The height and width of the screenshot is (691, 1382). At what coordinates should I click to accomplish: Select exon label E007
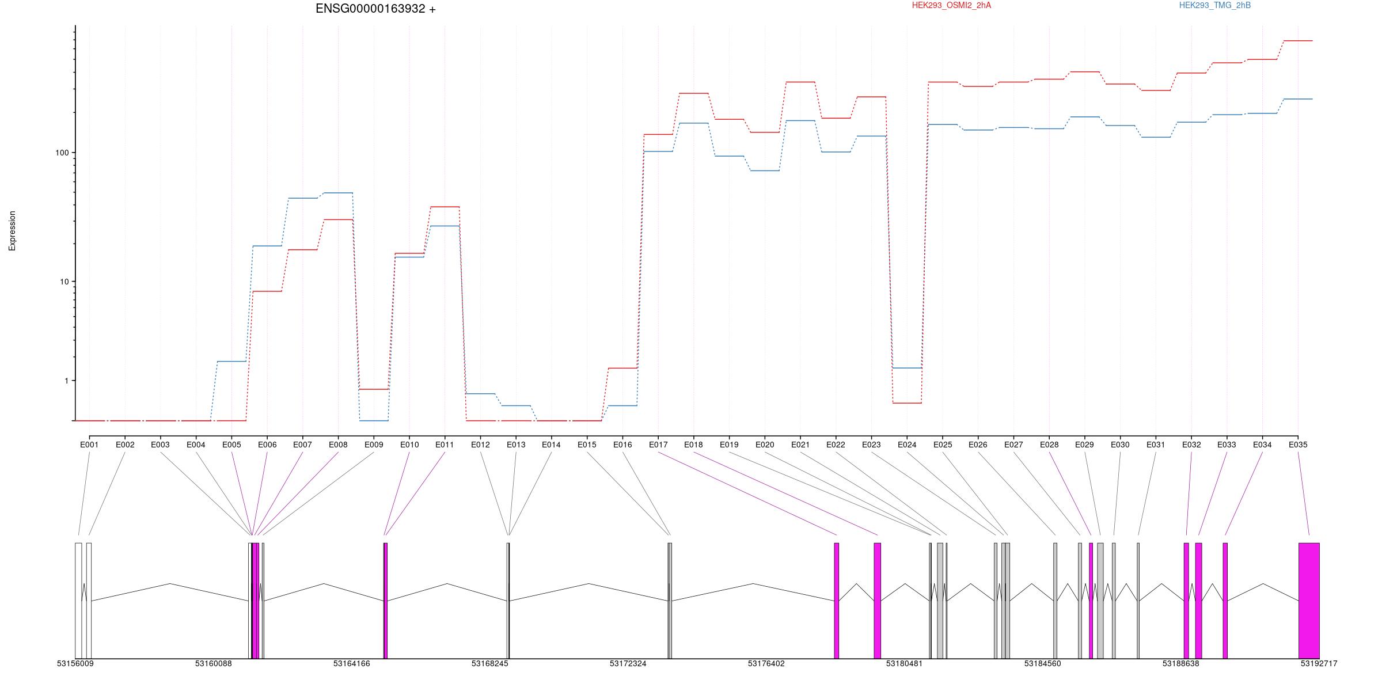coord(302,445)
